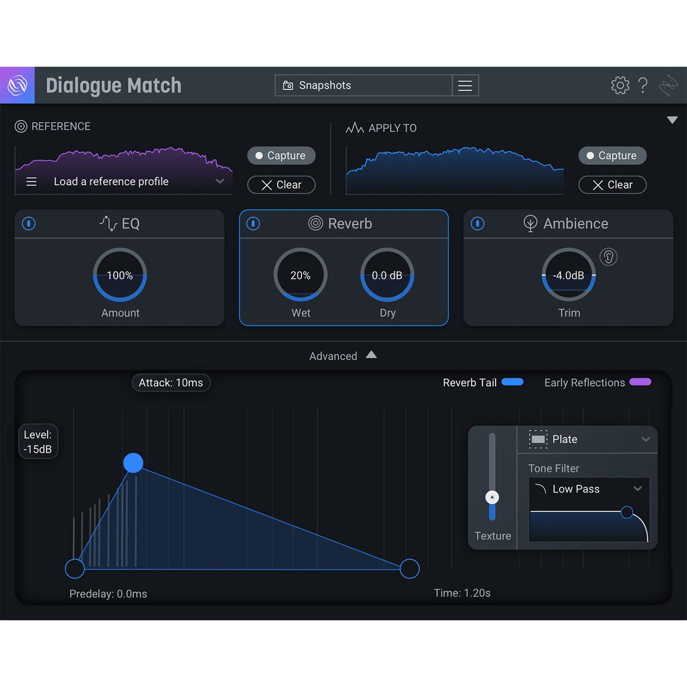687x687 pixels.
Task: Toggle the EQ module power button
Action: (x=29, y=223)
